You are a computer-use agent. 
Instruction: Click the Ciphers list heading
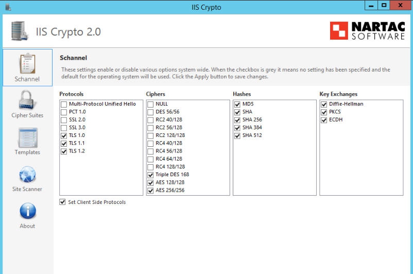[156, 94]
